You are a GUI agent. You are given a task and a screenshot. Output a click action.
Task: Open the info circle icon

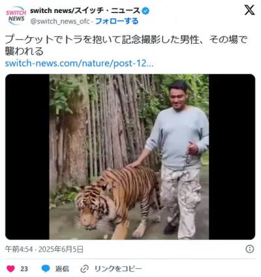(x=249, y=249)
